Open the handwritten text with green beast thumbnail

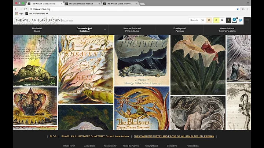tap(35, 60)
